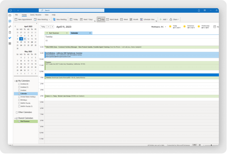Open People view in the sidebar
Image resolution: width=228 pixels, height=155 pixels.
click(x=10, y=27)
